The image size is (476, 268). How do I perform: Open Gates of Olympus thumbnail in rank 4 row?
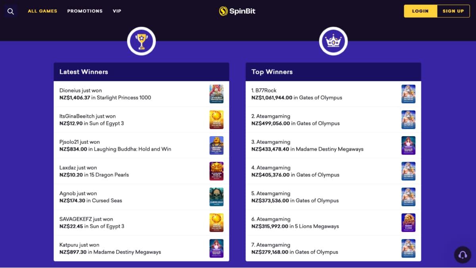coord(409,171)
